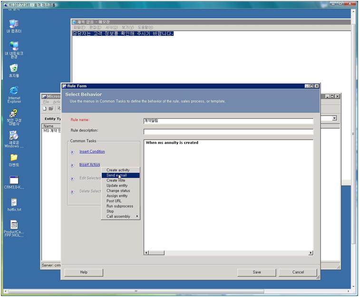Open Format menu in Notepad
The image size is (359, 297).
111,28
